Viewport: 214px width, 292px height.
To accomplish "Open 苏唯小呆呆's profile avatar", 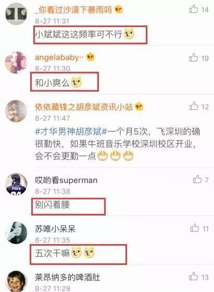I will (16, 233).
